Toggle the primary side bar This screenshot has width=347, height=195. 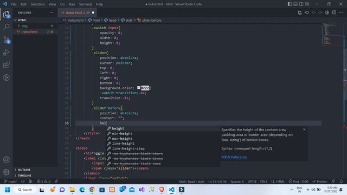[290, 4]
